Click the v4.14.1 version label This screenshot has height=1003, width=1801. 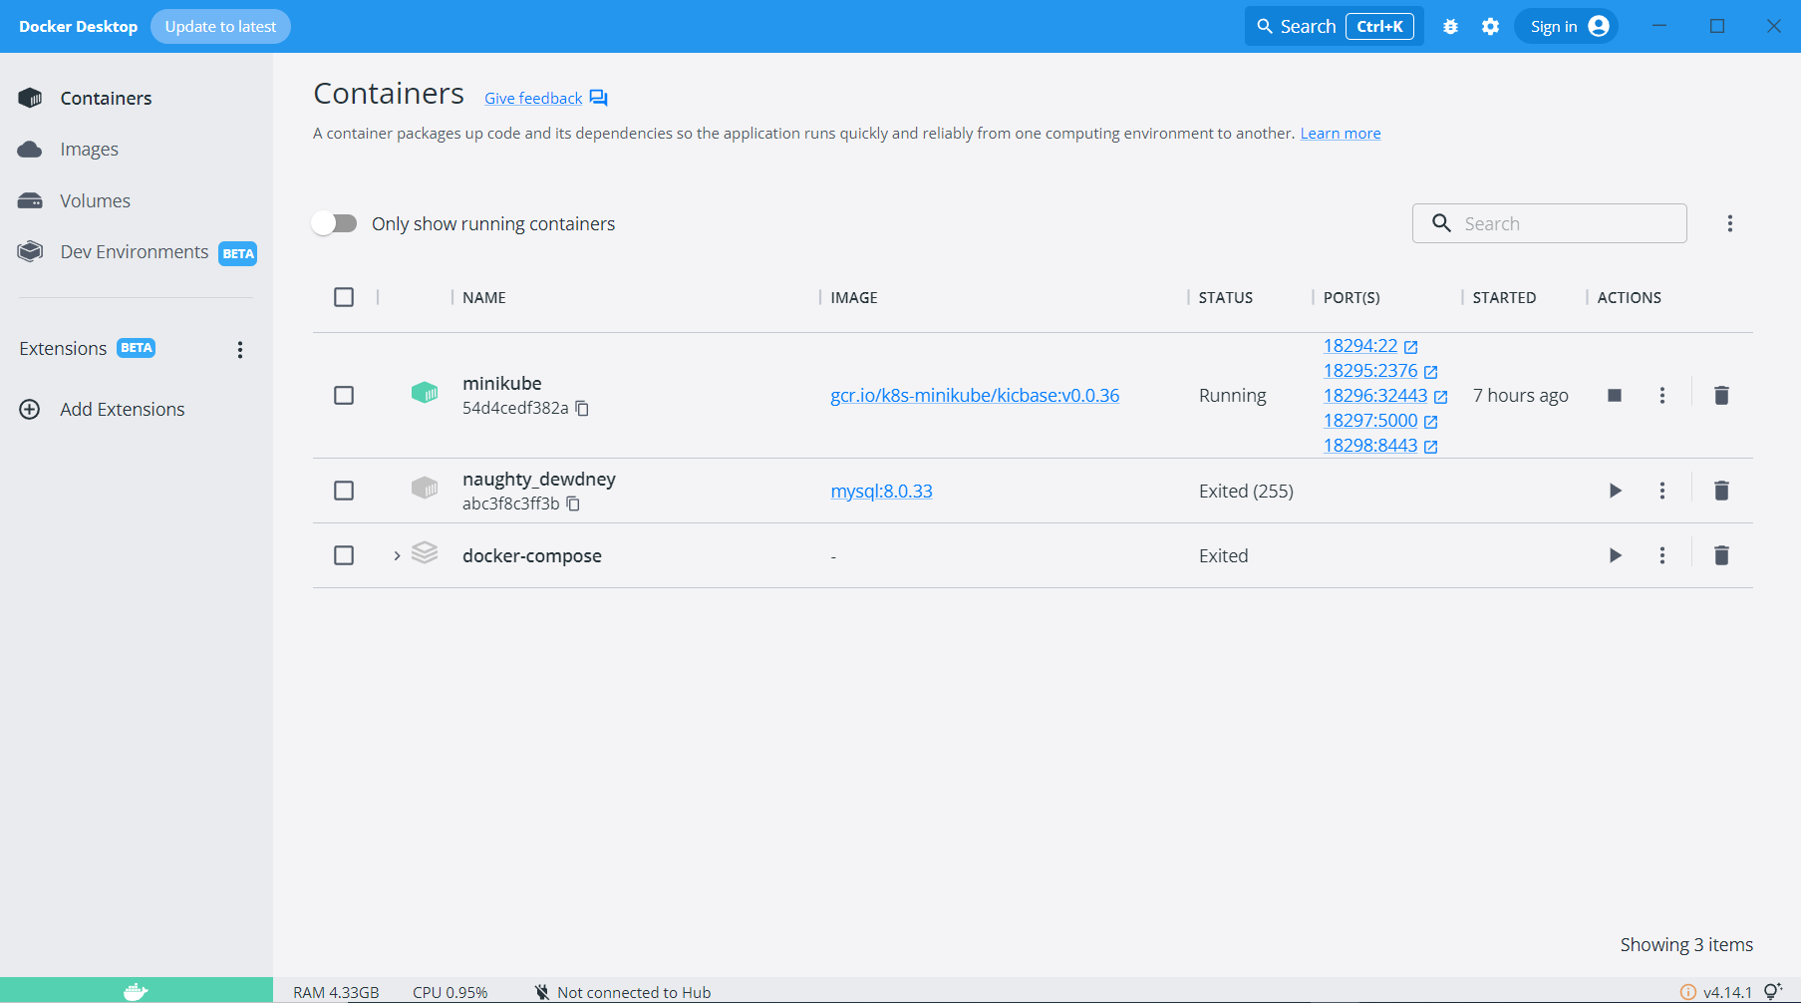pyautogui.click(x=1727, y=992)
